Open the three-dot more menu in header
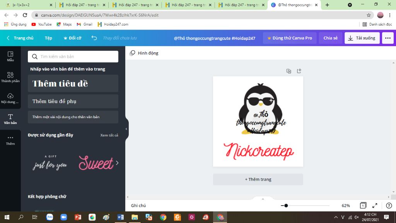 (x=387, y=38)
